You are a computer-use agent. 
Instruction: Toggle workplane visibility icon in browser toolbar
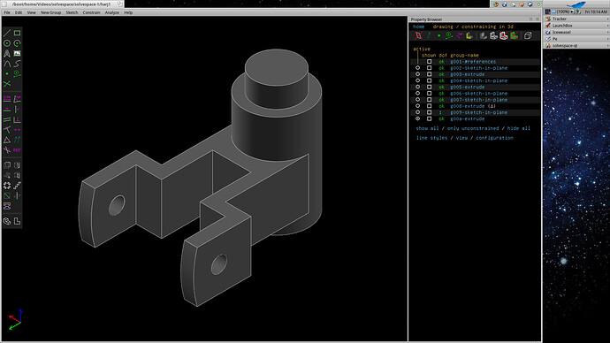click(x=418, y=35)
